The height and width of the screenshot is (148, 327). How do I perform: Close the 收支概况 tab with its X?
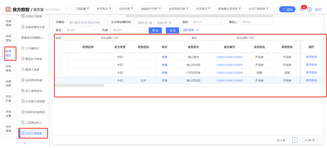coord(209,8)
